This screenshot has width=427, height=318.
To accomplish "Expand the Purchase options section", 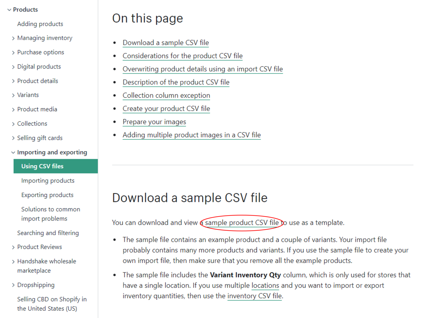I will click(41, 52).
